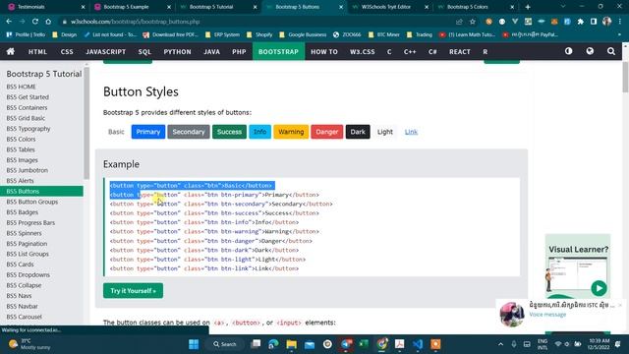Open the BOOTSTRAP nav item
This screenshot has width=629, height=354.
coord(278,52)
